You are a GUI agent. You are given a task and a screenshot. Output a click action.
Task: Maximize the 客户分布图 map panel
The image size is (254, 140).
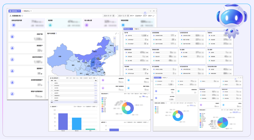[116, 34]
